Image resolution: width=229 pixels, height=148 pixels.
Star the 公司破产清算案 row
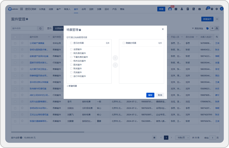(22, 43)
